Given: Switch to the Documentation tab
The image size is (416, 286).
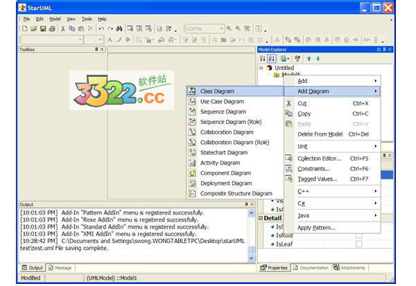Looking at the screenshot, I should 311,268.
